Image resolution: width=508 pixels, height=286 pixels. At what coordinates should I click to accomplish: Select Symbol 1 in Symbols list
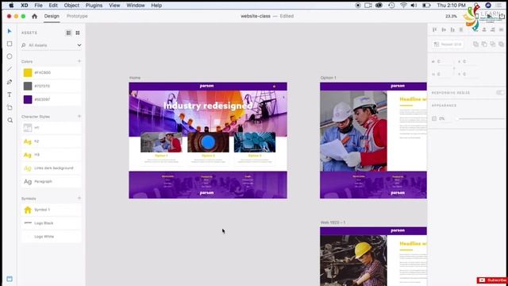pos(51,210)
